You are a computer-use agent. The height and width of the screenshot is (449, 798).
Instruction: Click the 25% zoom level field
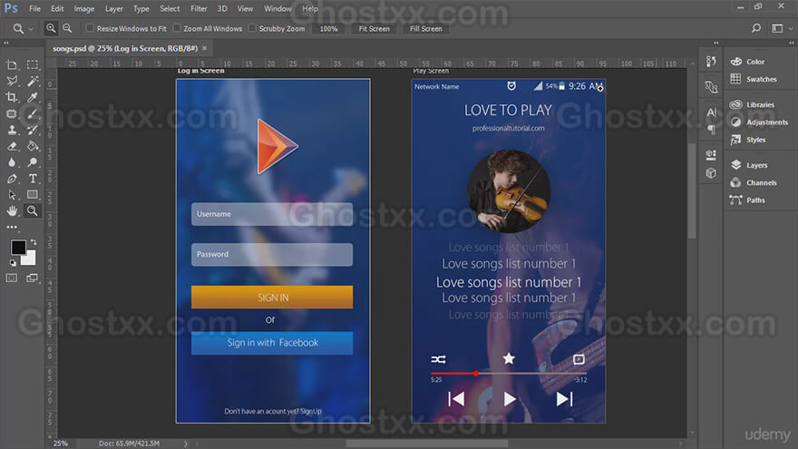(x=61, y=444)
